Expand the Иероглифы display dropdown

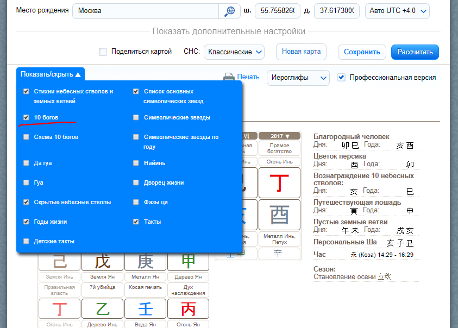coord(298,78)
